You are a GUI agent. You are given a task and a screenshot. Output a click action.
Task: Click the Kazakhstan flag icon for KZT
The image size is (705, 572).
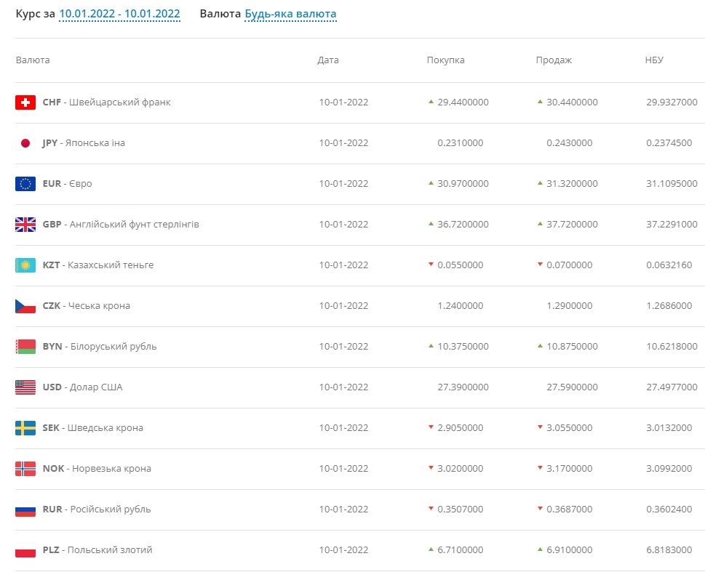tap(25, 265)
